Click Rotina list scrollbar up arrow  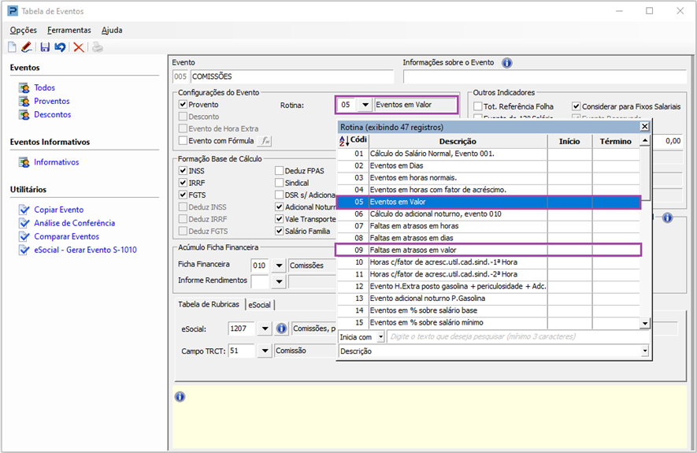click(644, 141)
